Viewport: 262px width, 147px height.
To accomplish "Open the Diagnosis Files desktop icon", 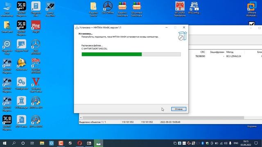I will [x=36, y=9].
